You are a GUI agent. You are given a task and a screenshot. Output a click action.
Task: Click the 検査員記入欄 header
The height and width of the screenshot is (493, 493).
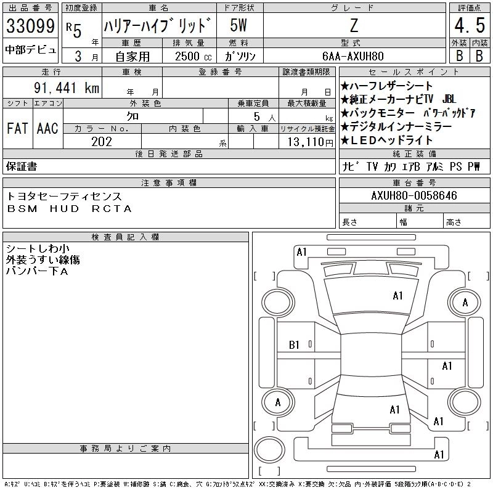tap(126, 237)
